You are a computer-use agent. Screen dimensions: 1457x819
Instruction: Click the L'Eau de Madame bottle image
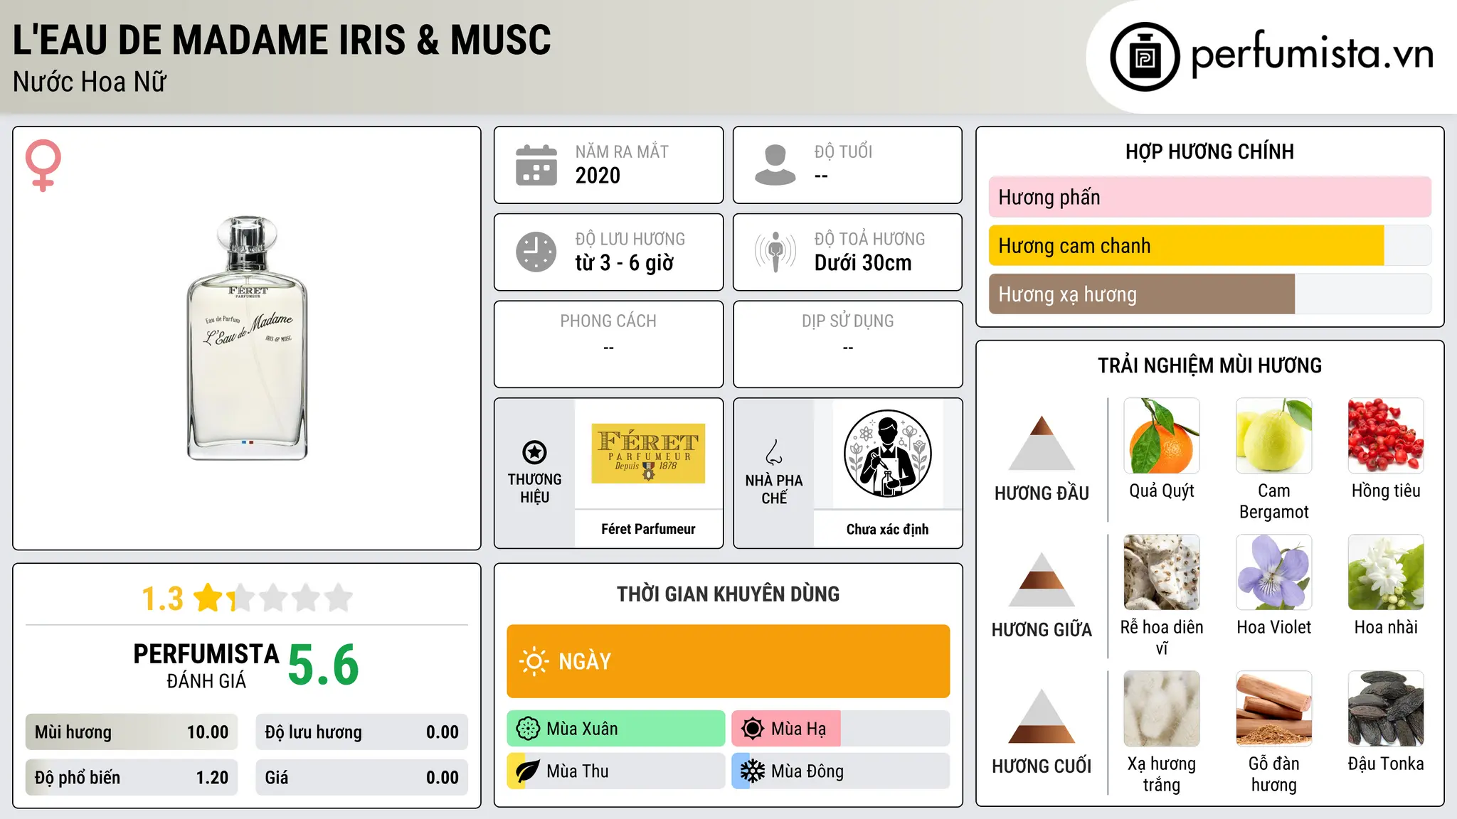coord(248,338)
